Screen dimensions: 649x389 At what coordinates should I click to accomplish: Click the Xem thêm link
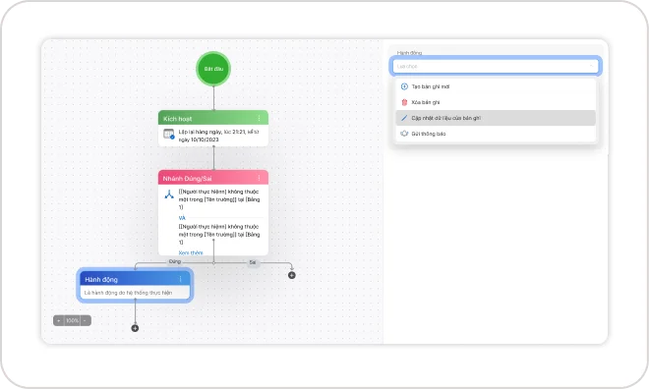coord(191,252)
